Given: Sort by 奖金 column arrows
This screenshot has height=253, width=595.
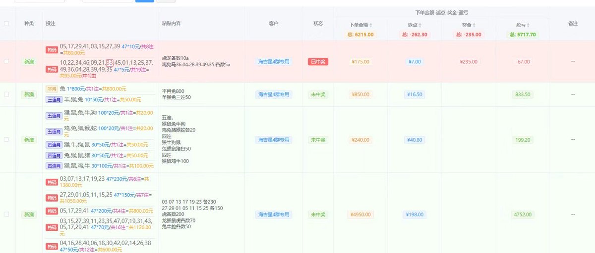Looking at the screenshot, I should (475, 25).
